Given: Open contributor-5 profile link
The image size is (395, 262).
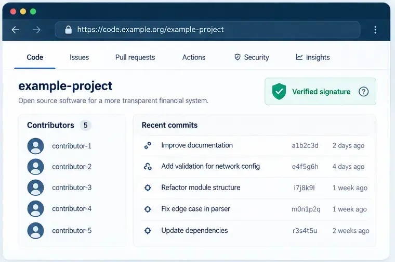Looking at the screenshot, I should coord(72,230).
